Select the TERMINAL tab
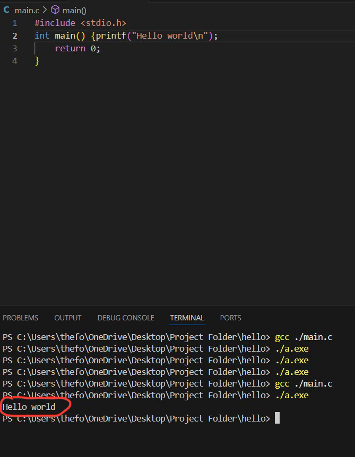 tap(187, 318)
